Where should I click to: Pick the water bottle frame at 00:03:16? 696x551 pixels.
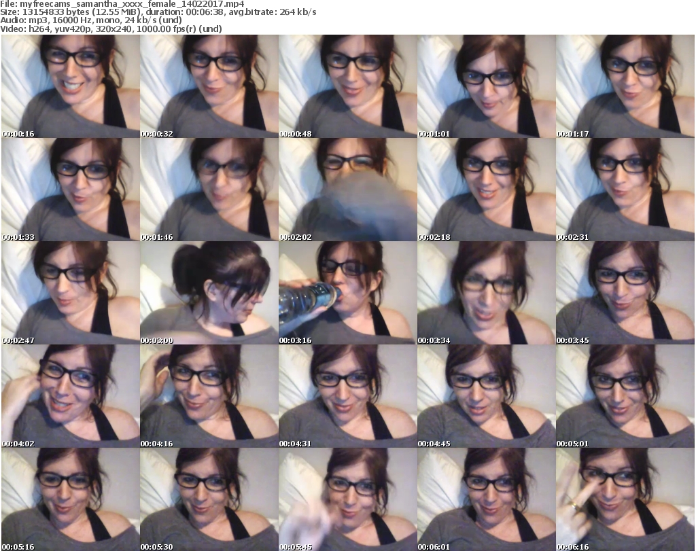click(x=347, y=293)
